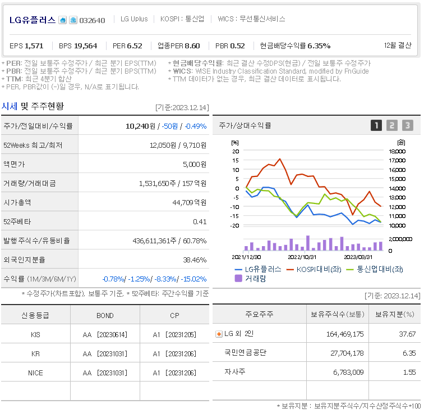Click the 보유주식수(보통) column header
This screenshot has width=424, height=413.
point(338,314)
